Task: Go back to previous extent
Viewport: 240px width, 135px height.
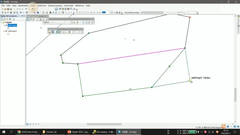Action: [x=20, y=13]
